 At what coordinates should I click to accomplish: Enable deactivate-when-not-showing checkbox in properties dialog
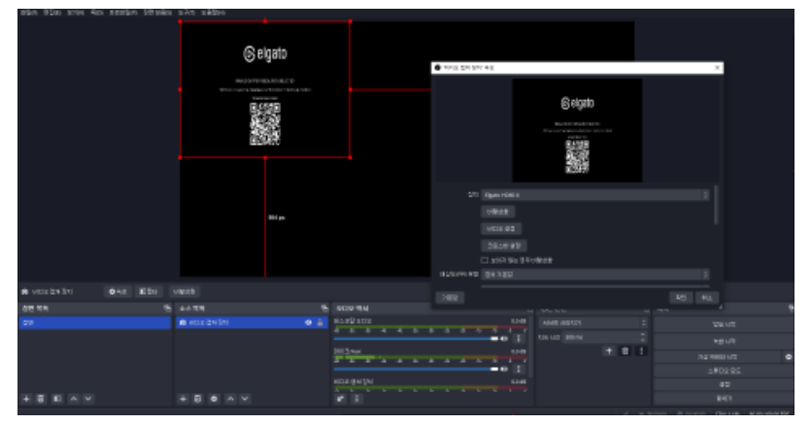pos(485,260)
